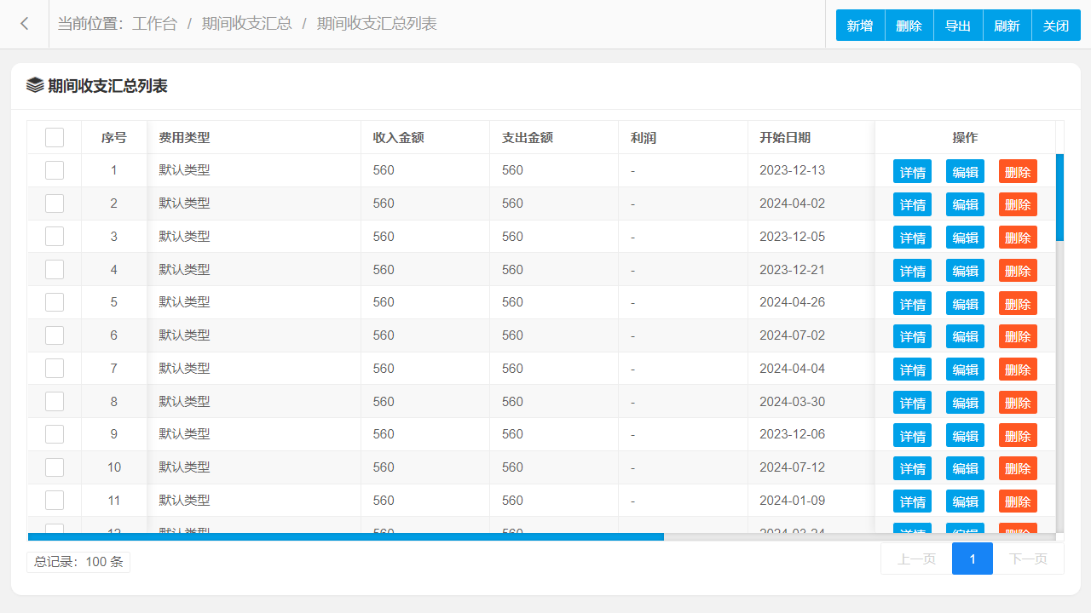
Task: Open the 期间收支汇总 breadcrumb link
Action: [x=247, y=24]
